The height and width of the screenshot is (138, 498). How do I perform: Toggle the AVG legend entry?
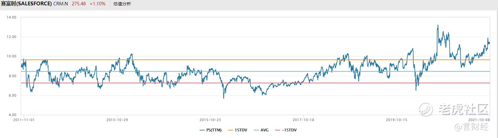tap(264, 130)
